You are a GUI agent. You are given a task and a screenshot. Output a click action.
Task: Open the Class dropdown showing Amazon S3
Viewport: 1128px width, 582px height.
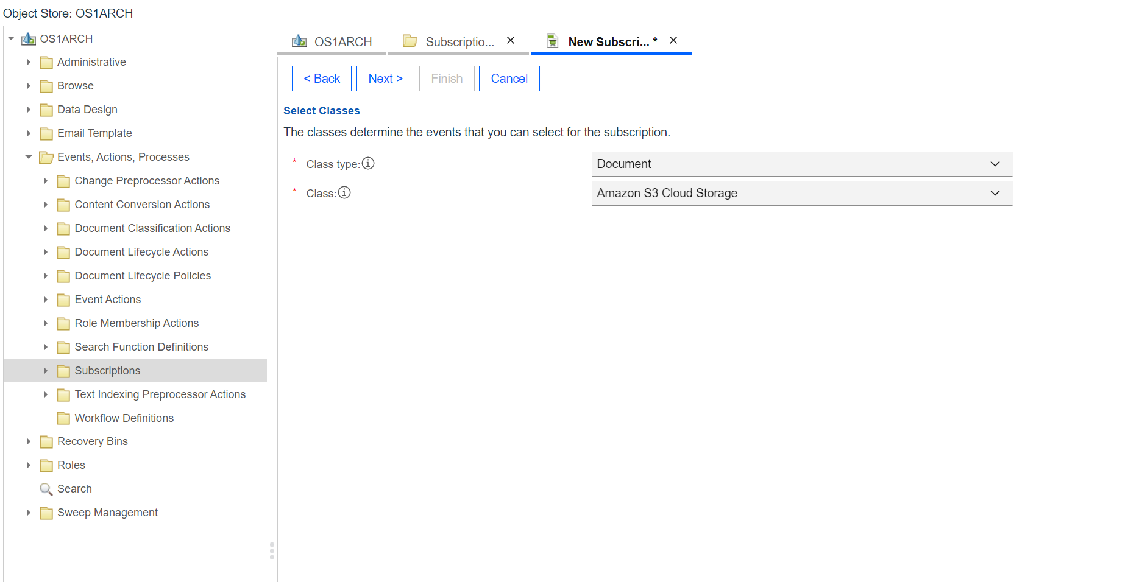(801, 193)
